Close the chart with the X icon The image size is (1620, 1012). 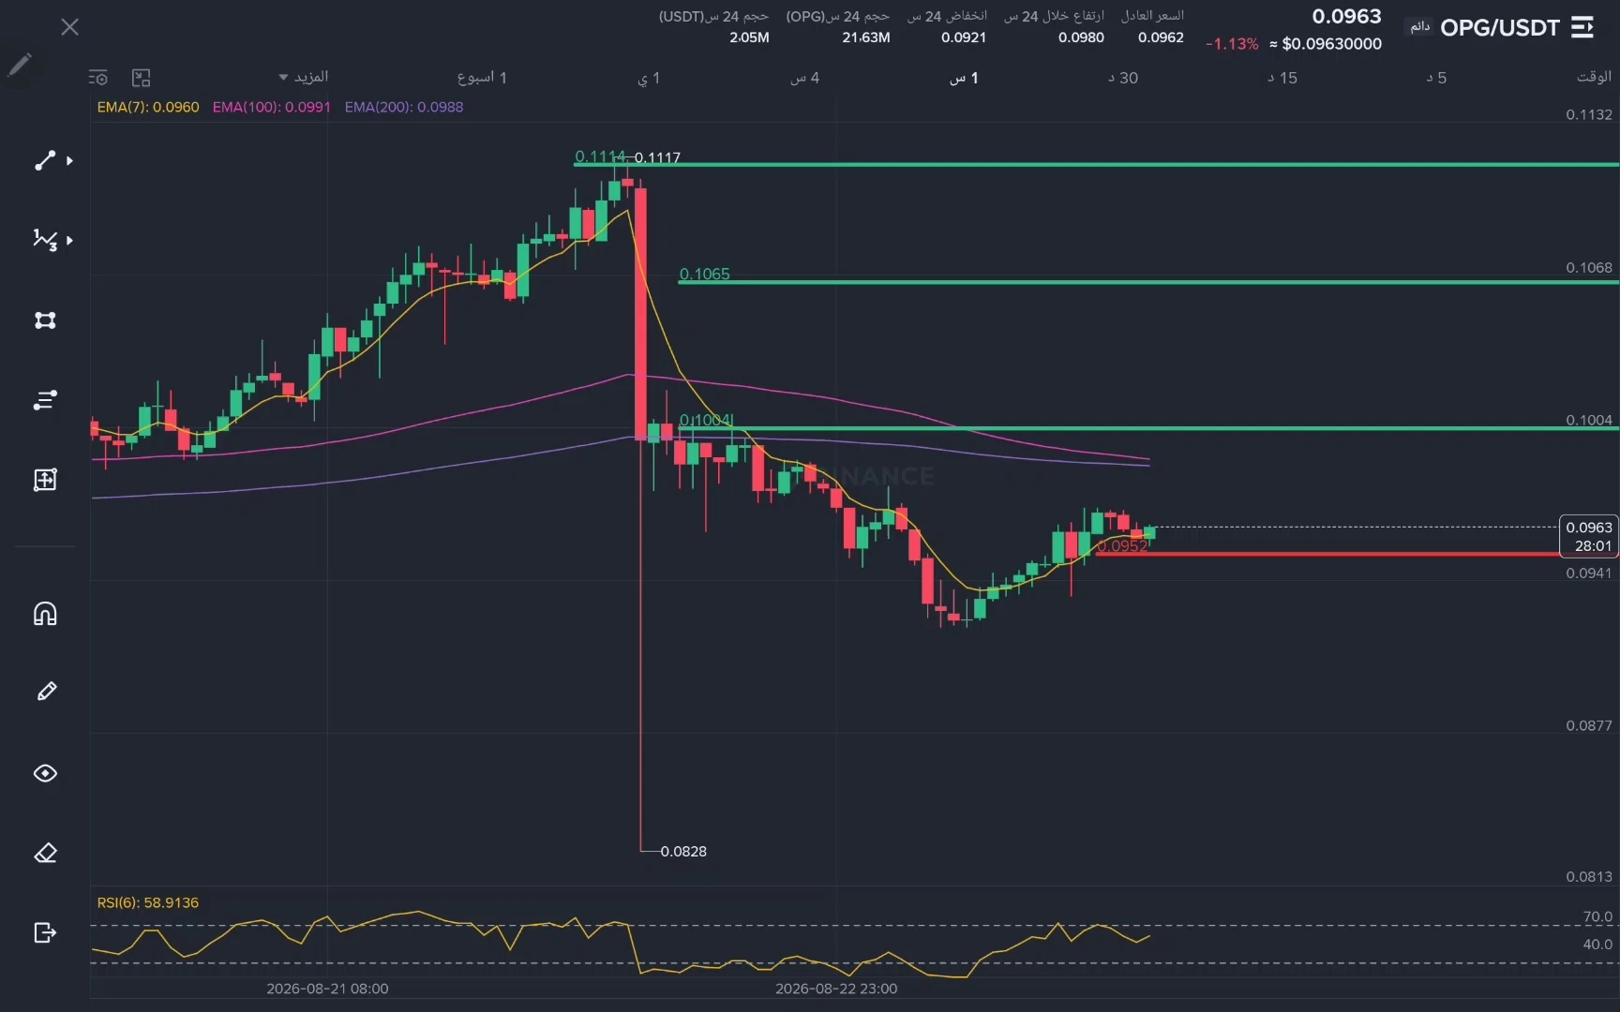coord(69,27)
